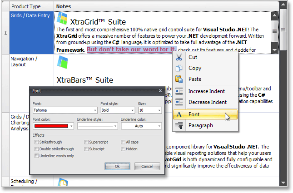The image size is (293, 193).
Task: Open the Font name dropdown showing Tahoma
Action: tap(65, 110)
